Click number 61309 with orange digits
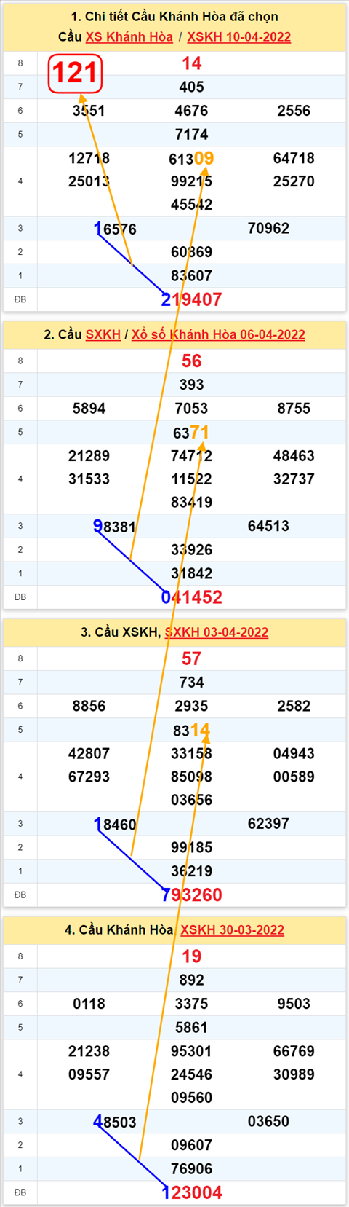Screen dimensions: 349x1207 point(192,159)
